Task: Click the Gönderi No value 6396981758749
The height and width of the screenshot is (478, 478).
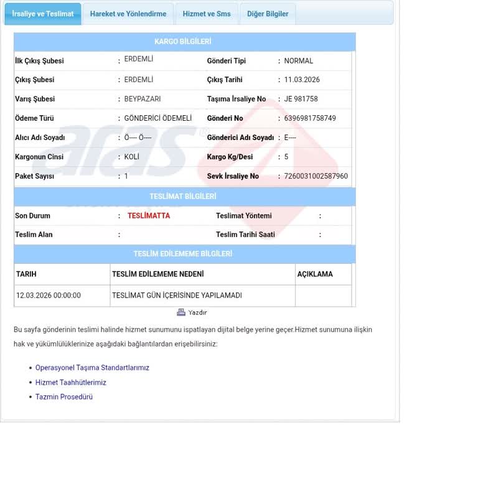Action: click(310, 118)
